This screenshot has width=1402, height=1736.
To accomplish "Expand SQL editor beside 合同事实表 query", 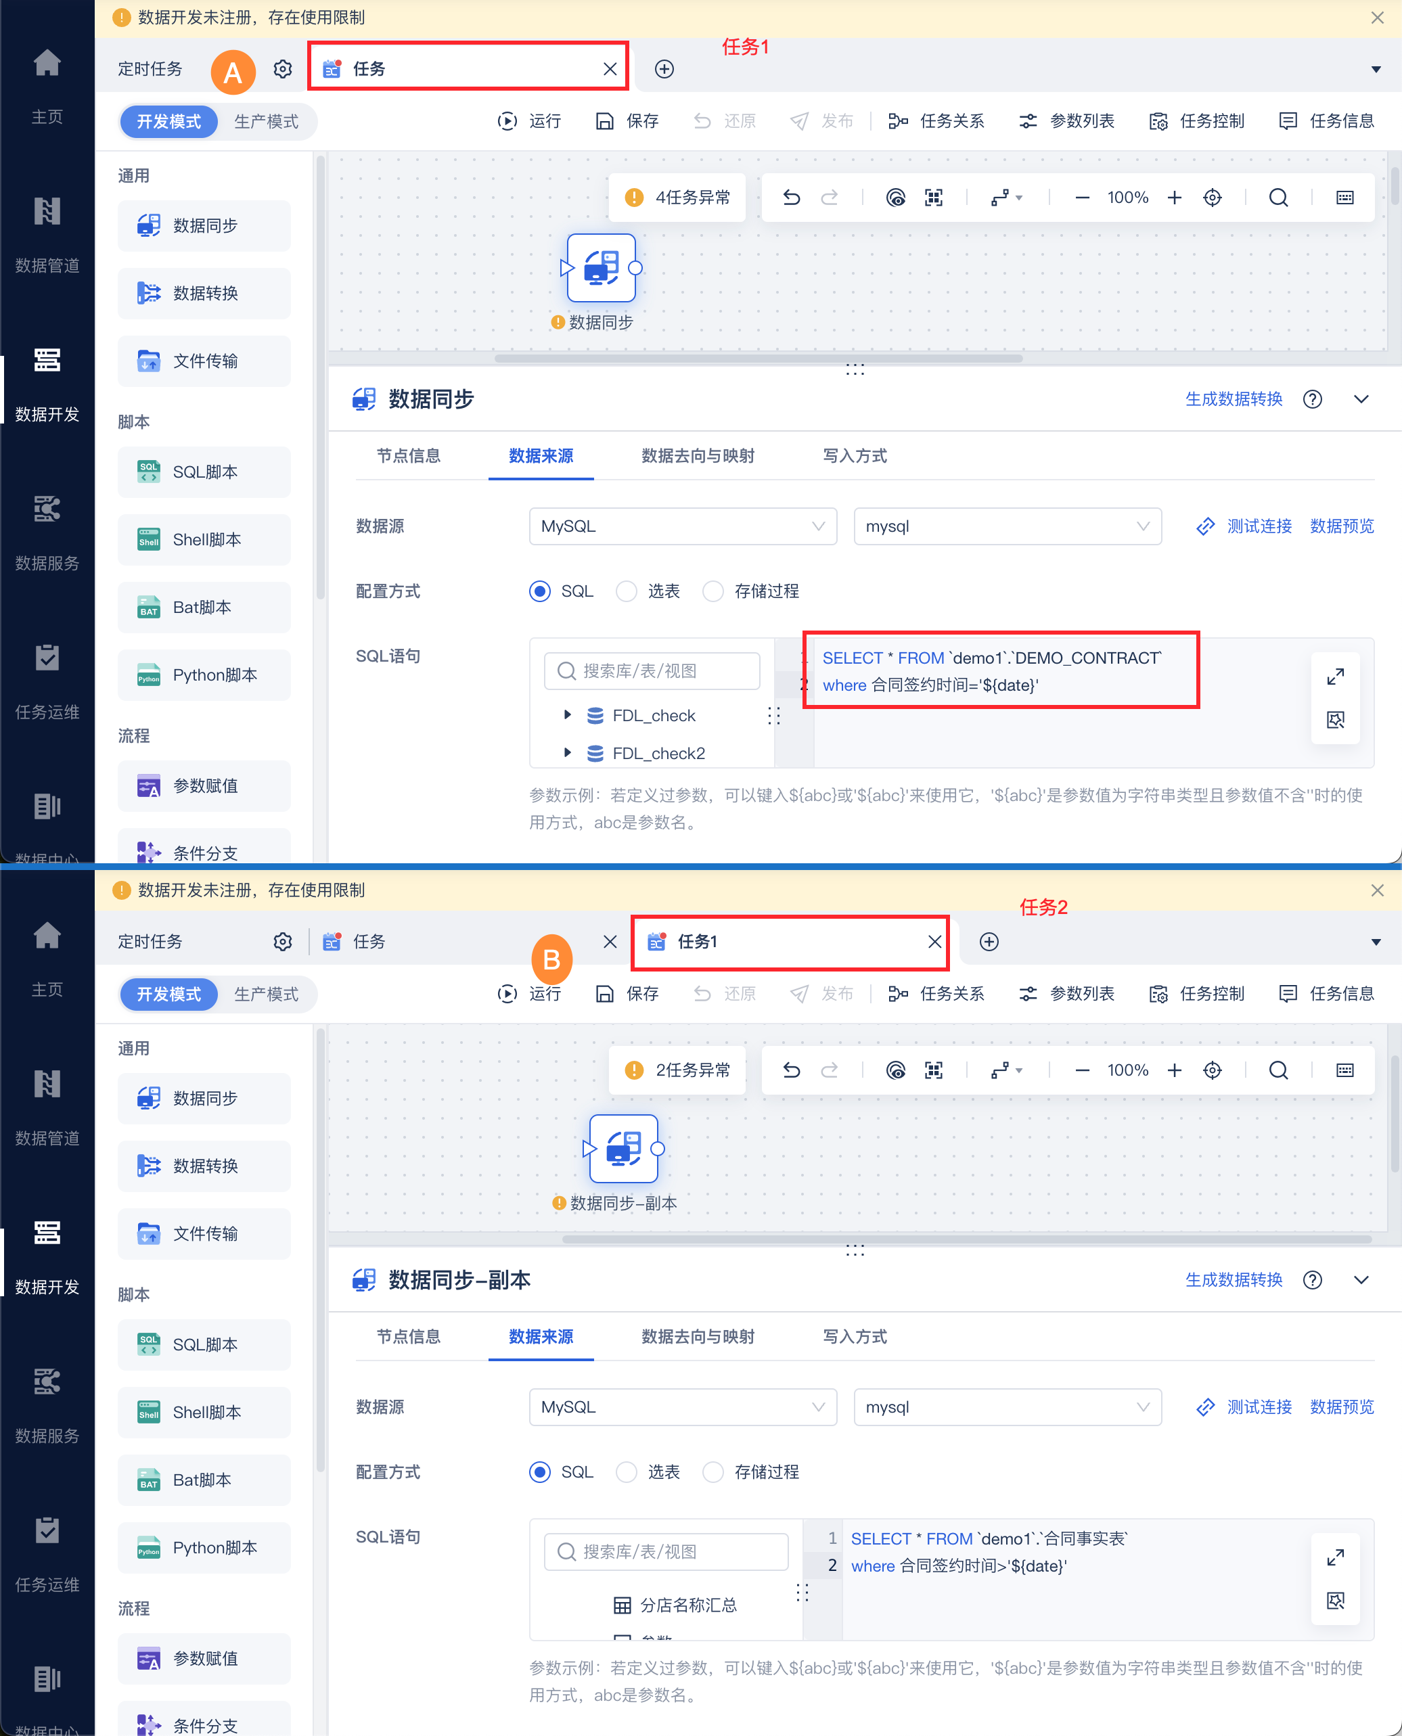I will click(1335, 1557).
